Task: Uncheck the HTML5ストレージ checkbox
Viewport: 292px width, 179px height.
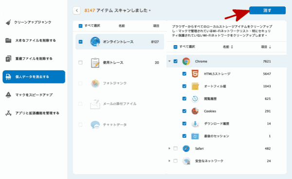Action: [x=184, y=74]
